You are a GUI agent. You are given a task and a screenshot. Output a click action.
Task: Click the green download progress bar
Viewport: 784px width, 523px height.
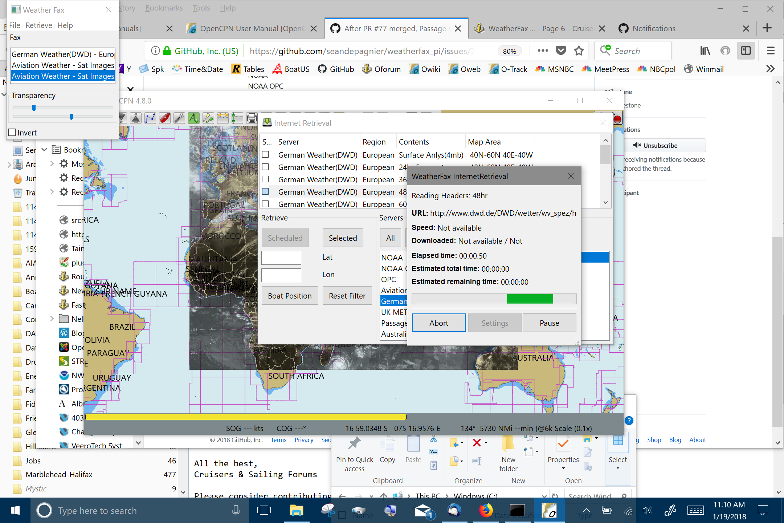tap(494, 299)
